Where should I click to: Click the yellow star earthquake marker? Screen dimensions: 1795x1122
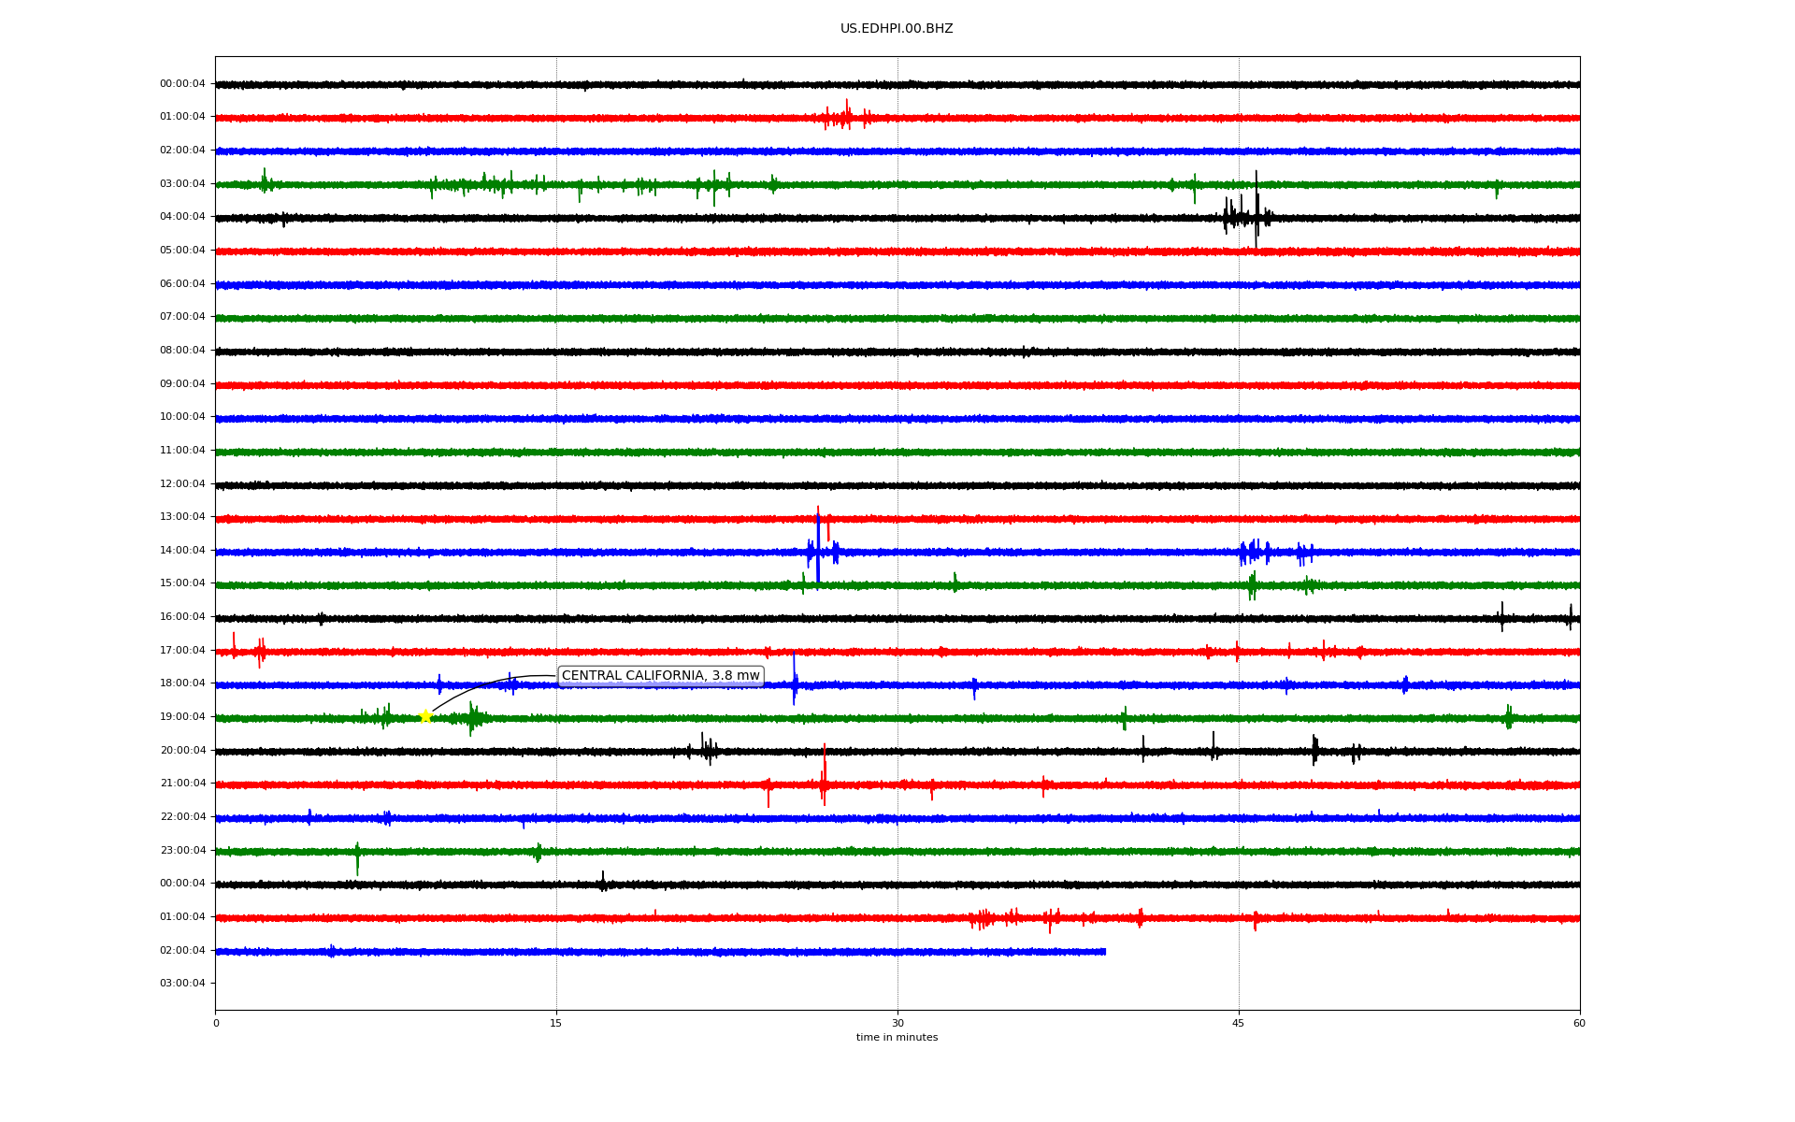click(x=425, y=716)
